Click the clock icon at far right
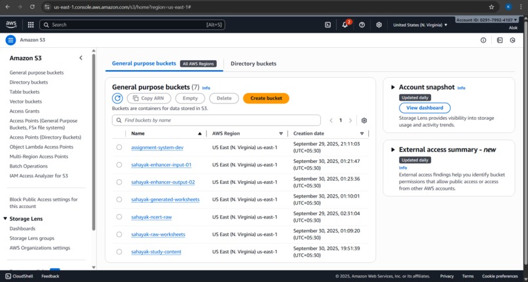Image resolution: width=528 pixels, height=282 pixels. point(512,40)
